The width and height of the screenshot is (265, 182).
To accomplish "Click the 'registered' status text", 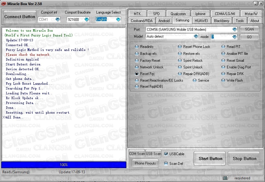I will 242,178.
